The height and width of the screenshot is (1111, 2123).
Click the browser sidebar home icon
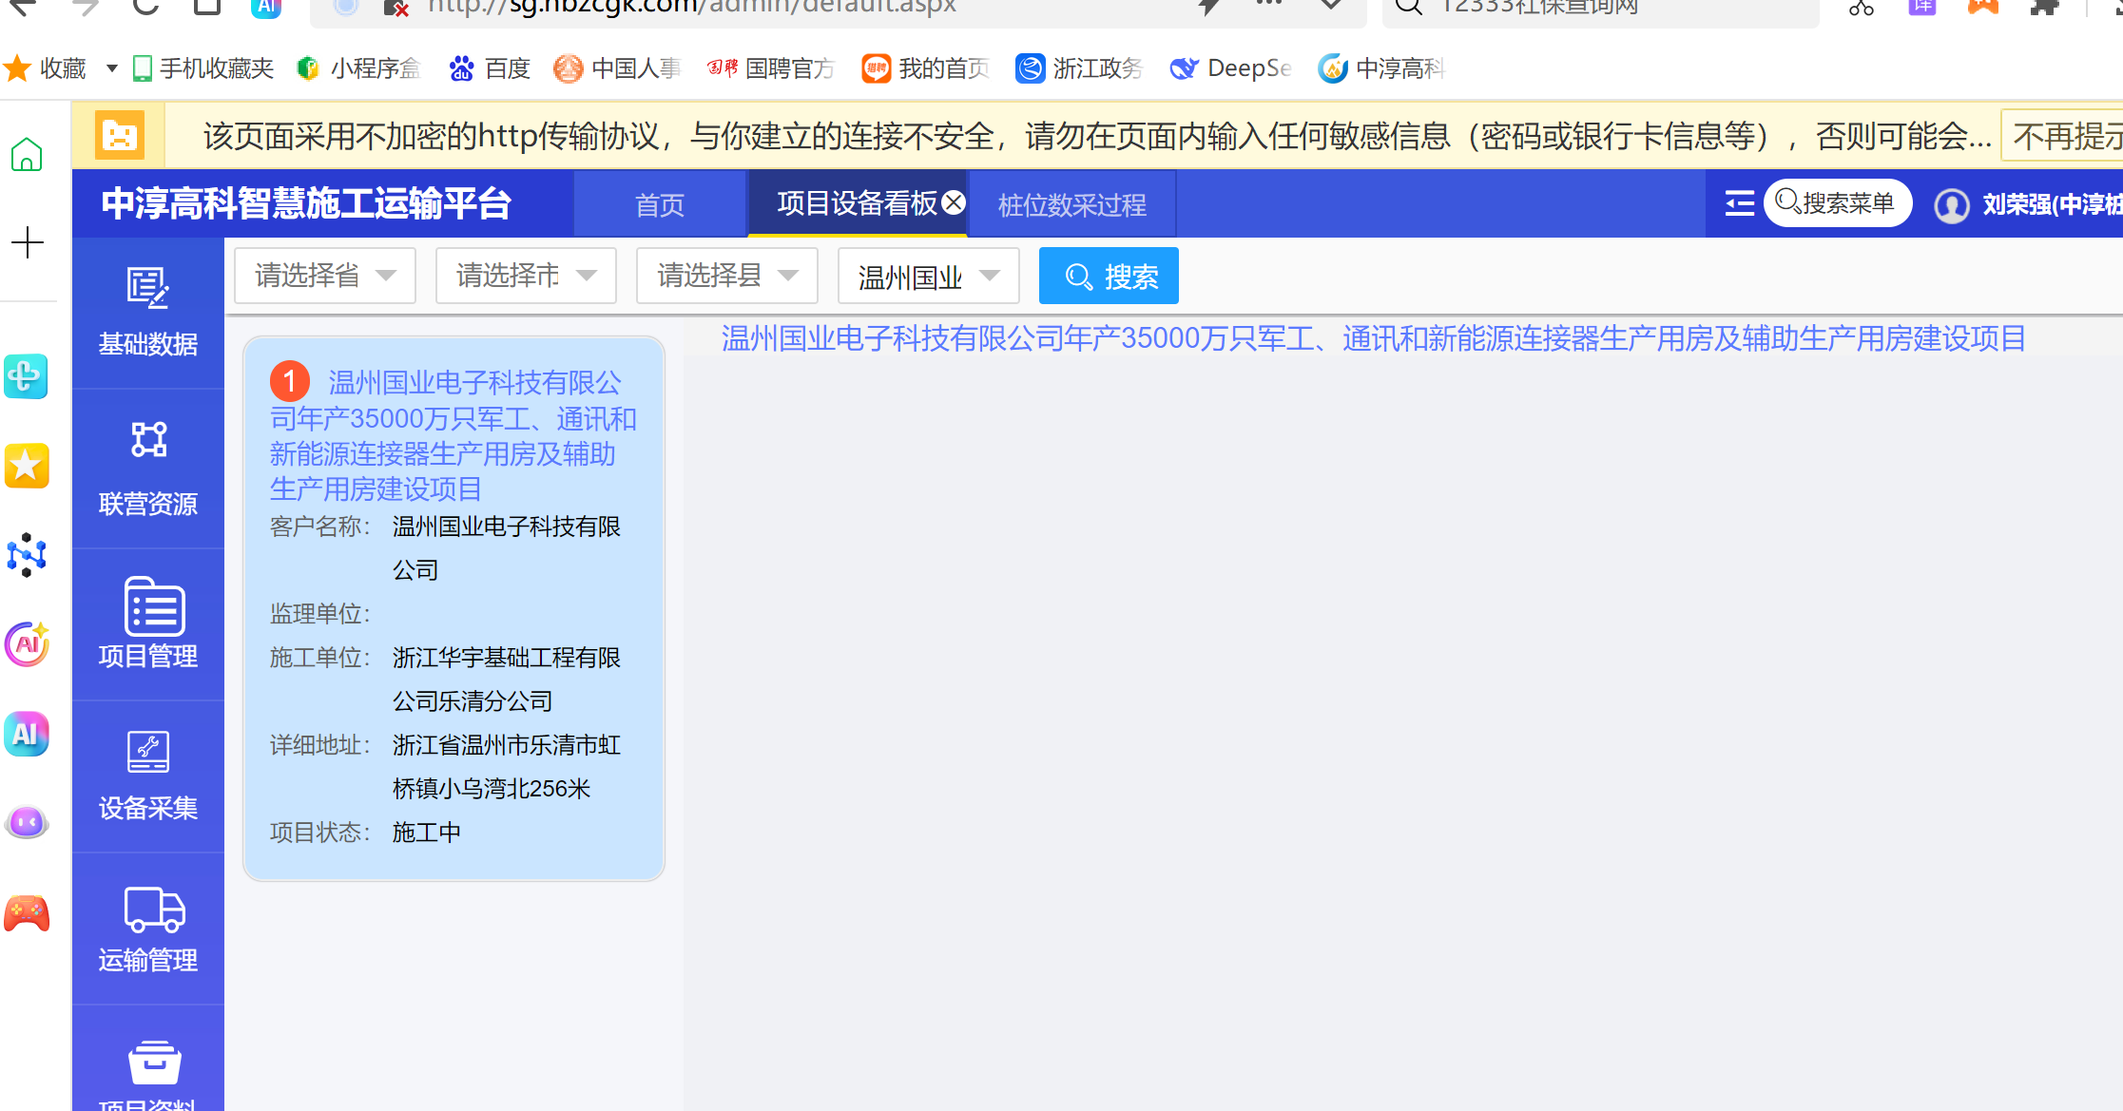27,155
